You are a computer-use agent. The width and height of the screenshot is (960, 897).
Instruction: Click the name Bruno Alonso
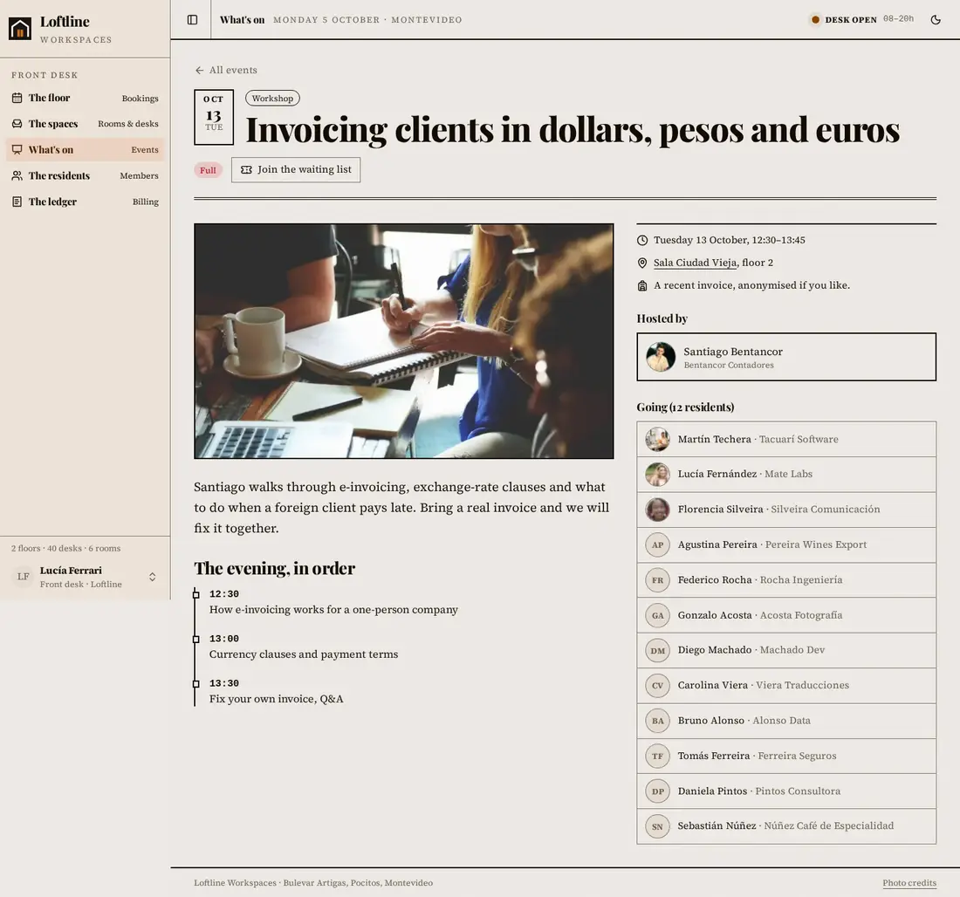click(710, 721)
